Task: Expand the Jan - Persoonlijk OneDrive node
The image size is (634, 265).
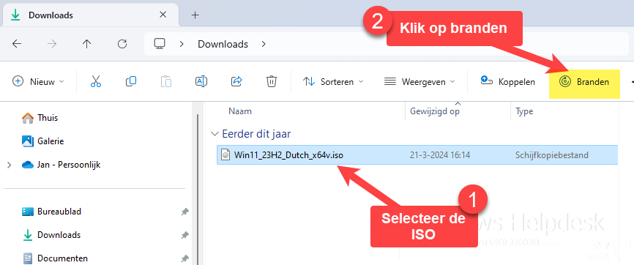Action: (10, 165)
